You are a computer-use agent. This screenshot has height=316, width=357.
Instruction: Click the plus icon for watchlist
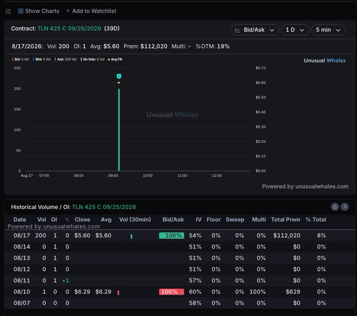67,11
